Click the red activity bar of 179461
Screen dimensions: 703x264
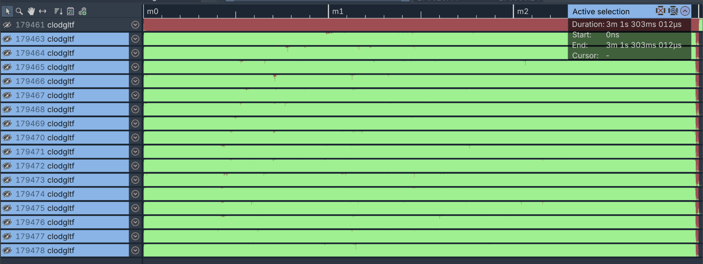point(353,25)
